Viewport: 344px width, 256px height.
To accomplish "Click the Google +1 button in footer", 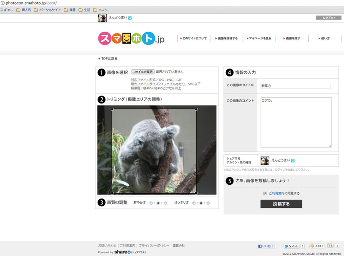I will [x=330, y=246].
